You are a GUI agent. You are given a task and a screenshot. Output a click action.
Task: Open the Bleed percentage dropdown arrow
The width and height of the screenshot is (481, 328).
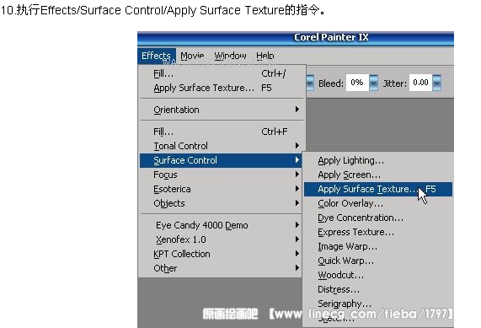[x=373, y=83]
